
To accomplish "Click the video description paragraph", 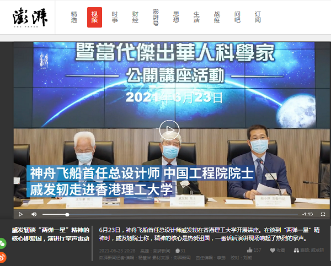I will pyautogui.click(x=210, y=234).
